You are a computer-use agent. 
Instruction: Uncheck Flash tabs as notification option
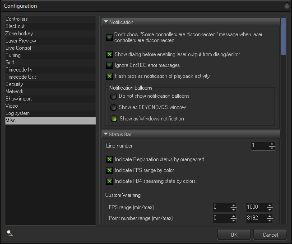point(109,76)
